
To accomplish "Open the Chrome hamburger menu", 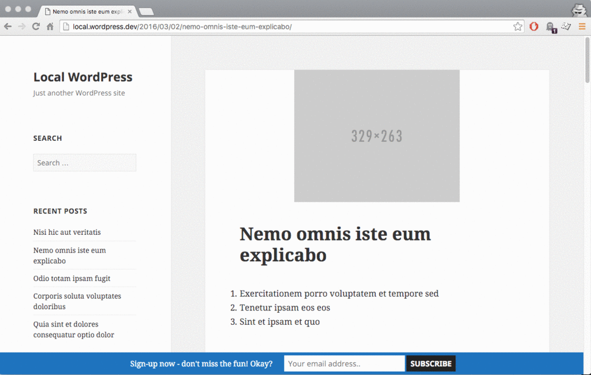I will tap(582, 27).
